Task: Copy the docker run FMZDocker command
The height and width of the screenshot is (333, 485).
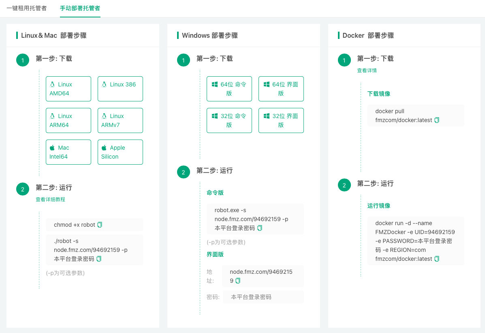Action: [x=437, y=259]
